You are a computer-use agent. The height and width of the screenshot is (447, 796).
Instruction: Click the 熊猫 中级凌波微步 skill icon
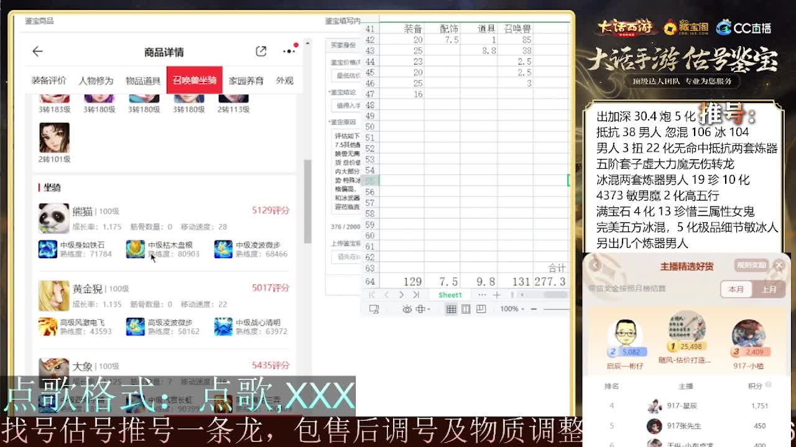pos(223,249)
